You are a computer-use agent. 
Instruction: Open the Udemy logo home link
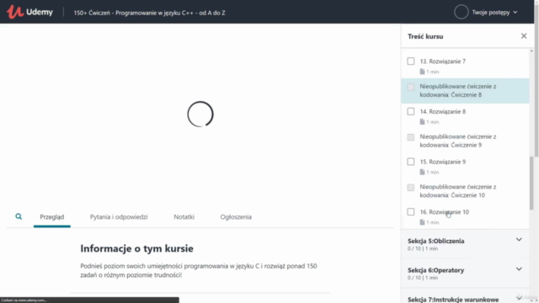click(29, 12)
